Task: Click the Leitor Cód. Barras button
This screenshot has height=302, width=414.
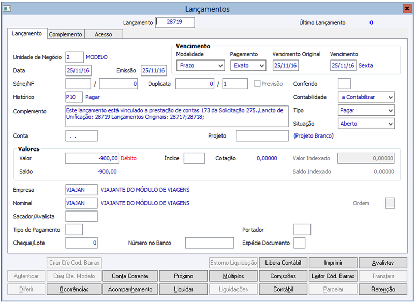Action: coord(333,276)
